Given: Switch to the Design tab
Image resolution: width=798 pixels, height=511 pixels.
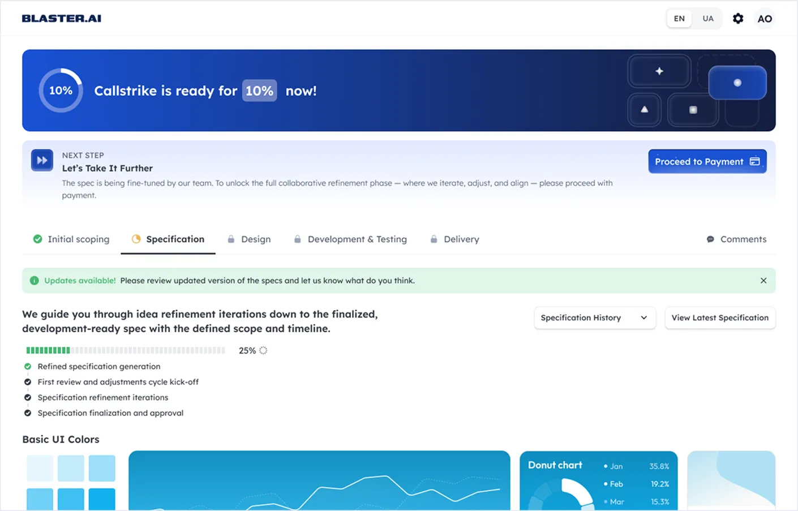Looking at the screenshot, I should [249, 239].
